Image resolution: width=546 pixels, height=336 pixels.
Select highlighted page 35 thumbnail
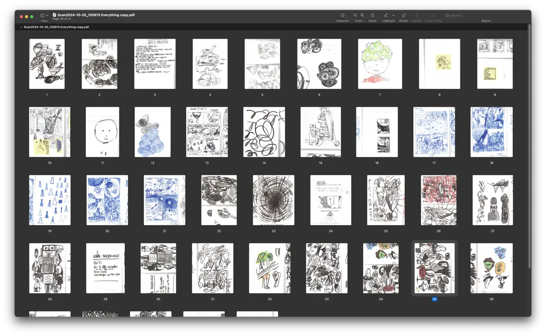pos(435,268)
